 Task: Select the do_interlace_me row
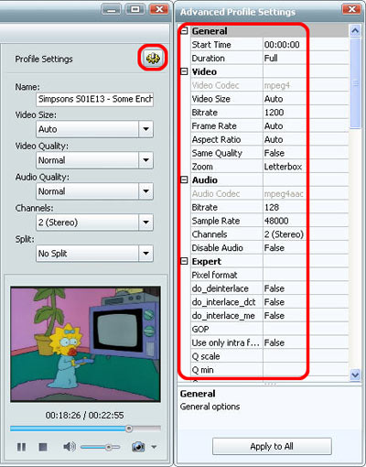(x=270, y=316)
